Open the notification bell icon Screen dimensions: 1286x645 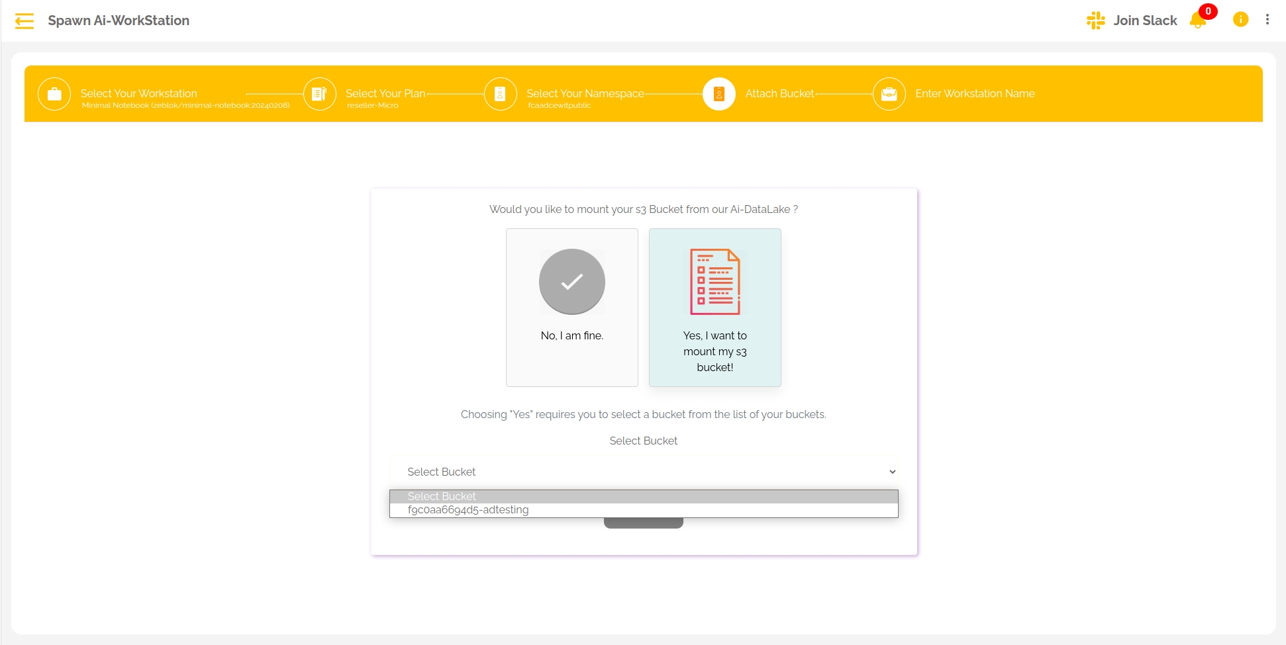click(1198, 21)
